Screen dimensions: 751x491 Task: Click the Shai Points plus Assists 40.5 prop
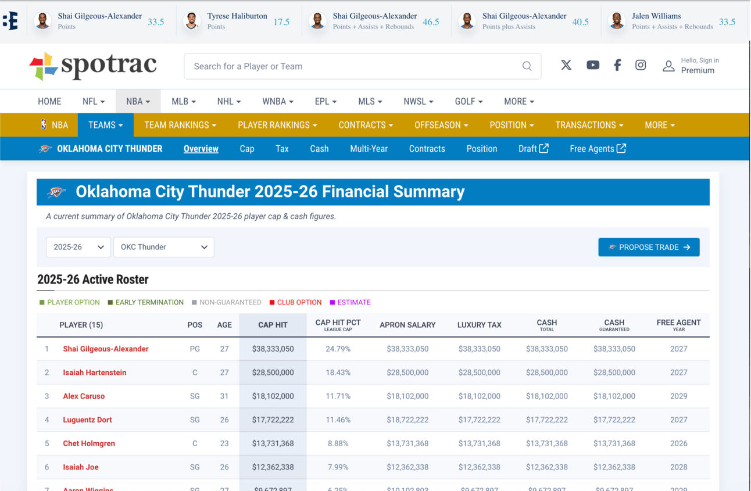tap(524, 21)
